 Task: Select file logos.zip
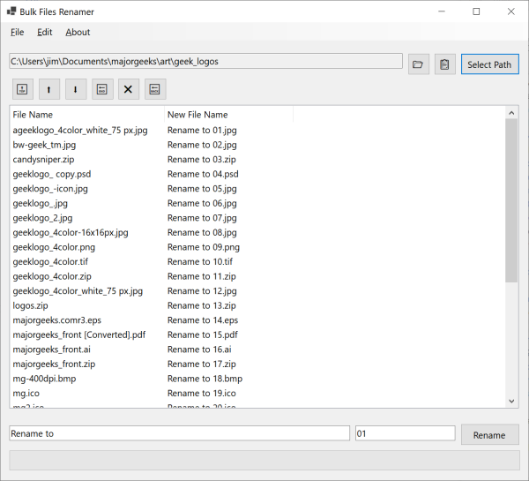pyautogui.click(x=30, y=305)
